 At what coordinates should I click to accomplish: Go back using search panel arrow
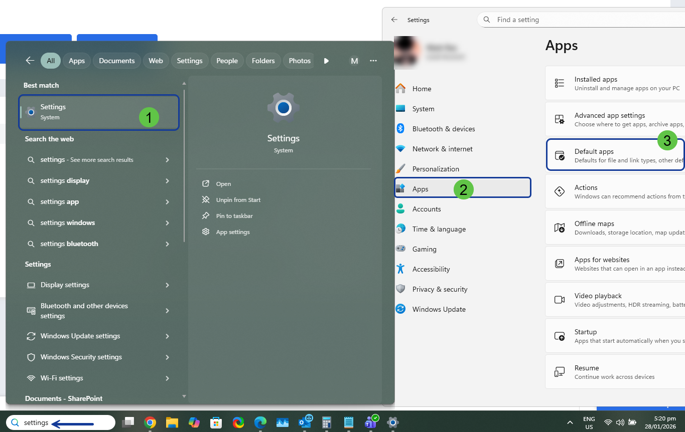point(30,61)
